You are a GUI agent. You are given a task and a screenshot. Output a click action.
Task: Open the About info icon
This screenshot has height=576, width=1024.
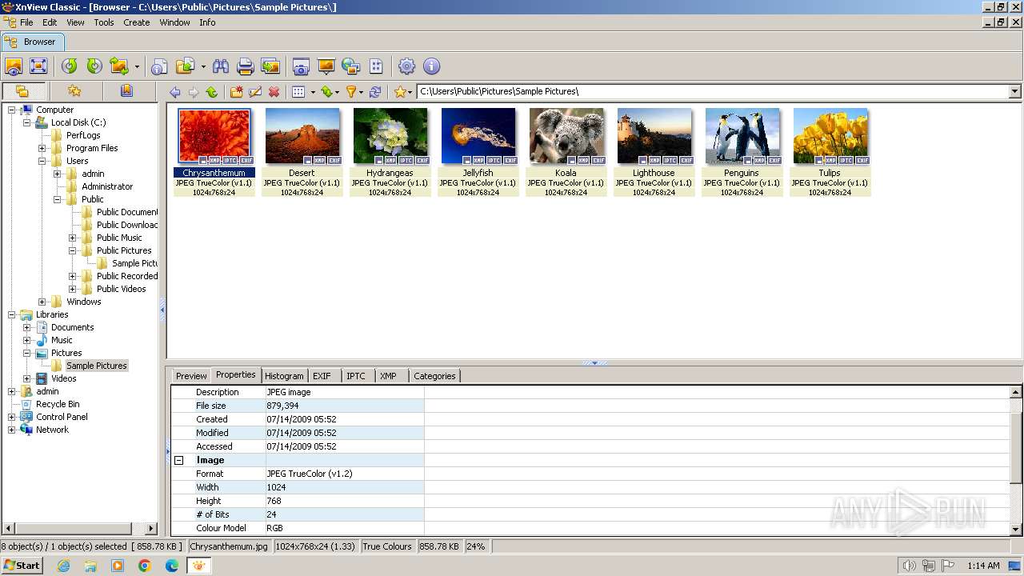click(431, 66)
